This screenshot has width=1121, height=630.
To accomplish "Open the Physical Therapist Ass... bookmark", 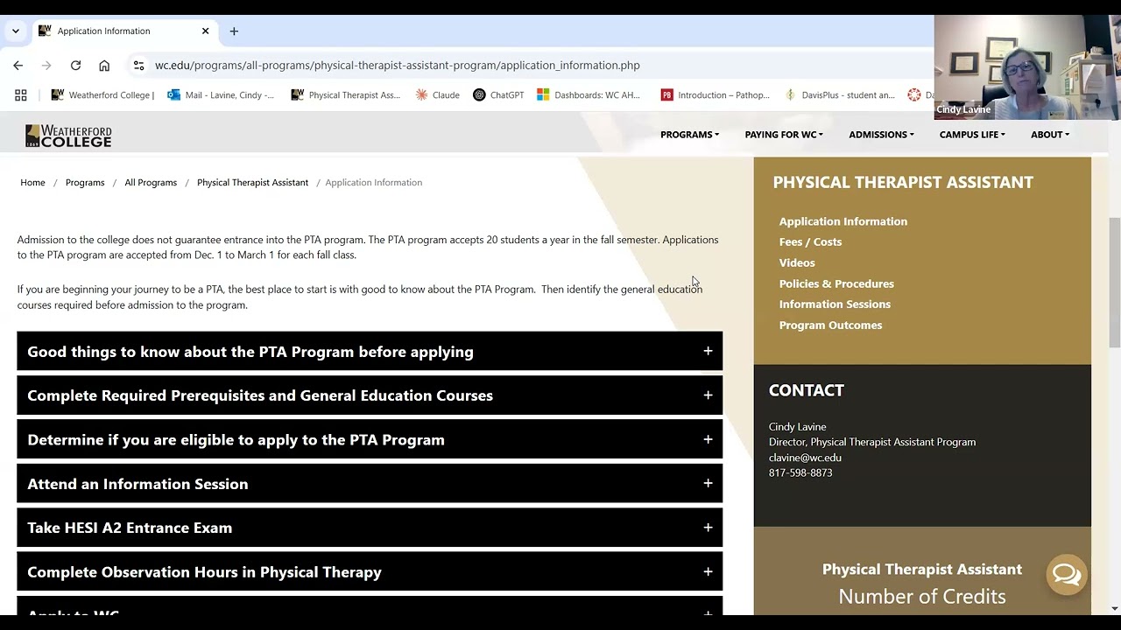I will (x=346, y=94).
